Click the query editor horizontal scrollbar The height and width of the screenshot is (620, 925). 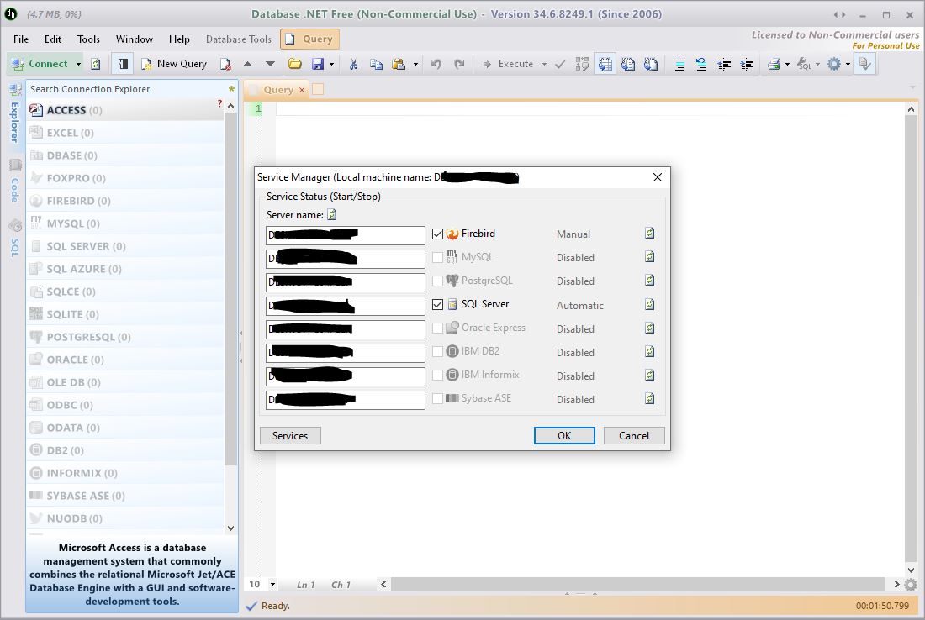(x=637, y=584)
